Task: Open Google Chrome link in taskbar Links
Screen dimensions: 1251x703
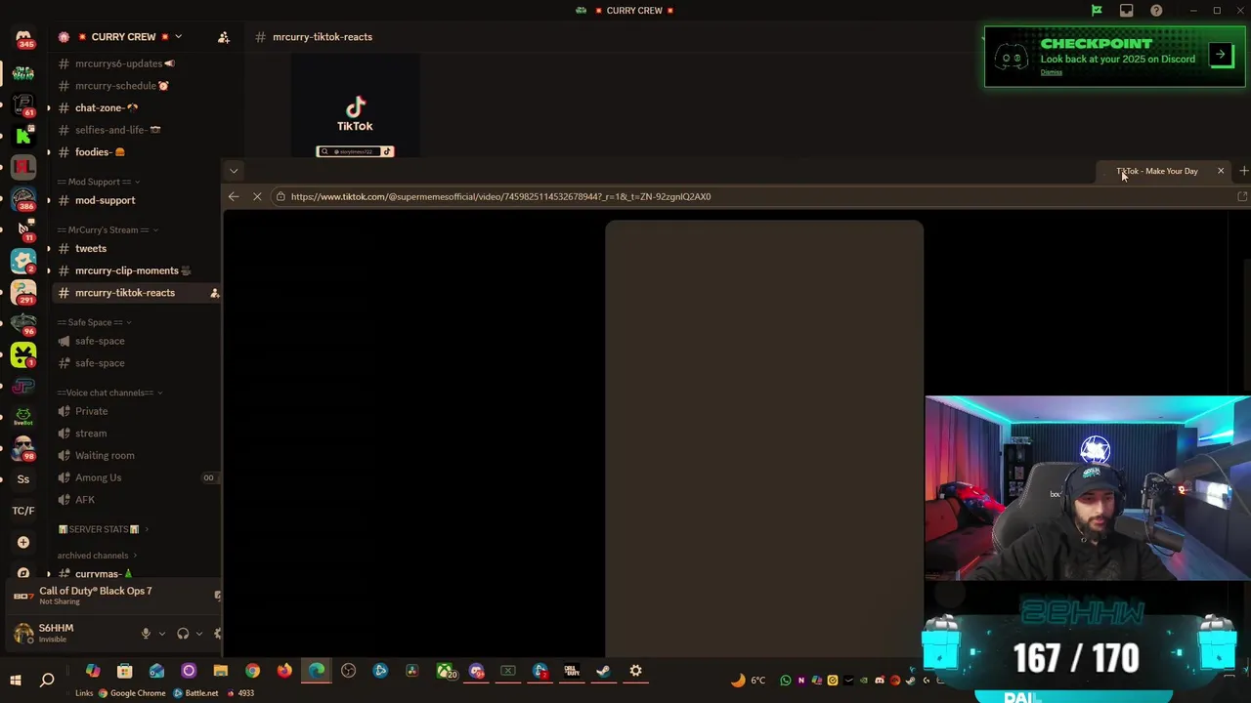Action: pos(131,693)
